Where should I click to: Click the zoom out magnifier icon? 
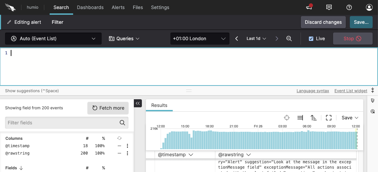289,39
